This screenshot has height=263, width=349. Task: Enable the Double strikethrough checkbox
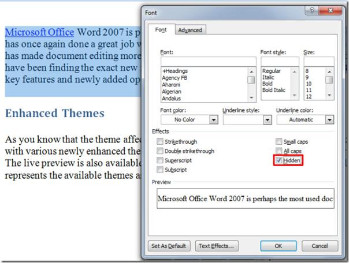160,151
